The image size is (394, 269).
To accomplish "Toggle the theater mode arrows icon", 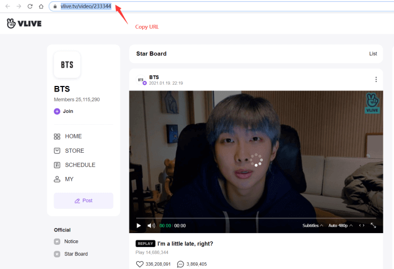I will click(361, 225).
